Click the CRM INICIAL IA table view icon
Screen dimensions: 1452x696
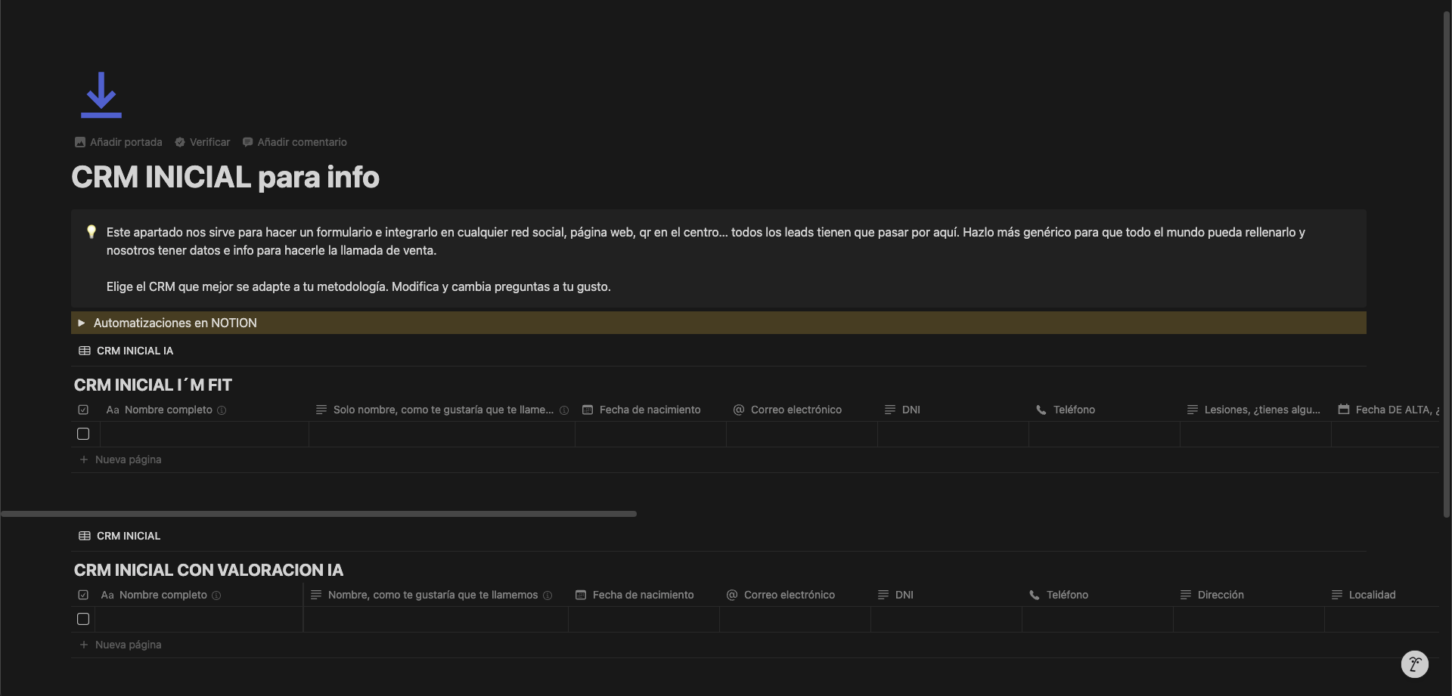pyautogui.click(x=85, y=351)
